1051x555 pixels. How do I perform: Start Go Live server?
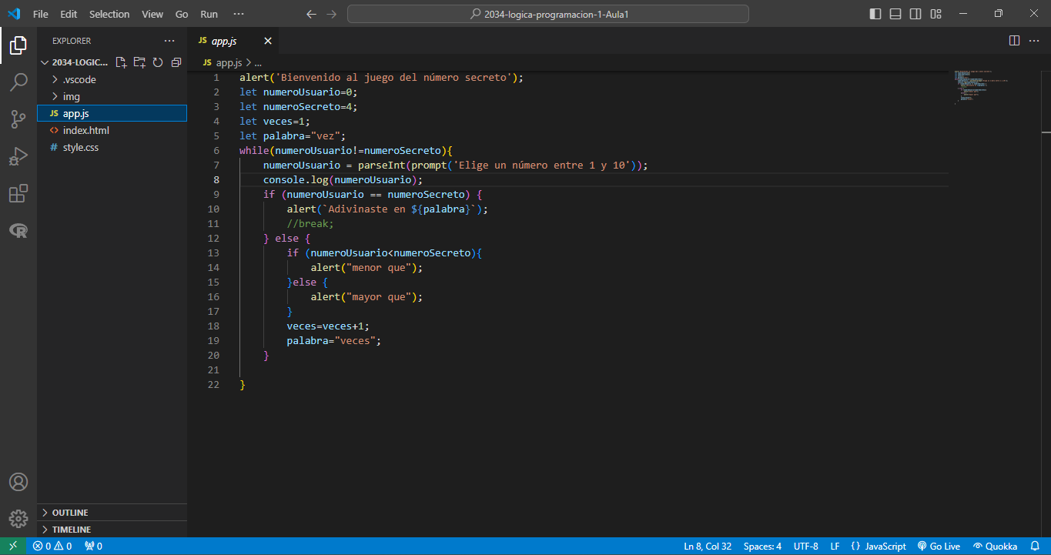coord(939,547)
